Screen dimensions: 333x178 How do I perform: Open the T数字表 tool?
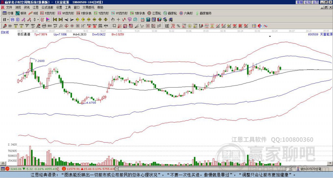tap(138, 13)
